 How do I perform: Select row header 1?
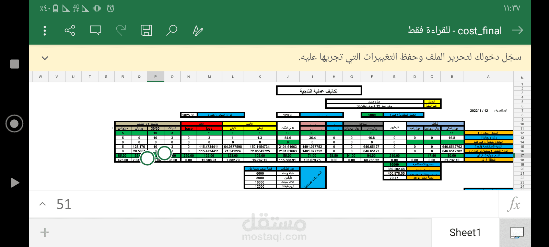[x=522, y=84]
